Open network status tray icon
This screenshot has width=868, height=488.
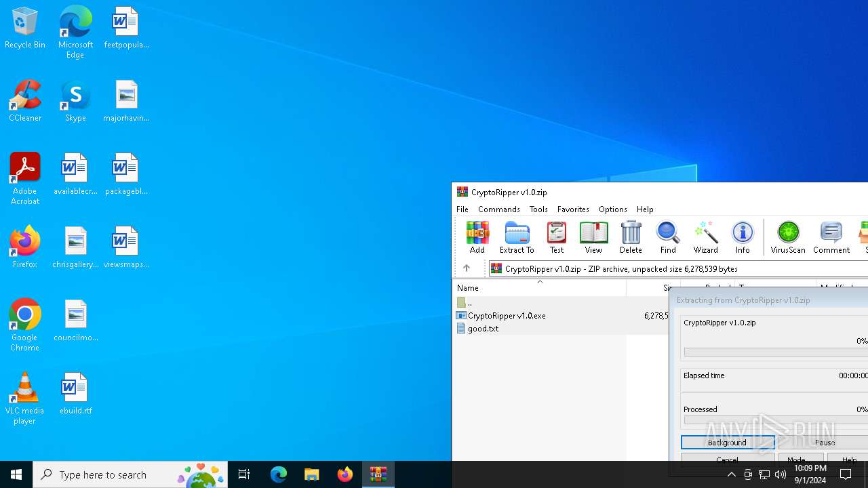point(764,474)
